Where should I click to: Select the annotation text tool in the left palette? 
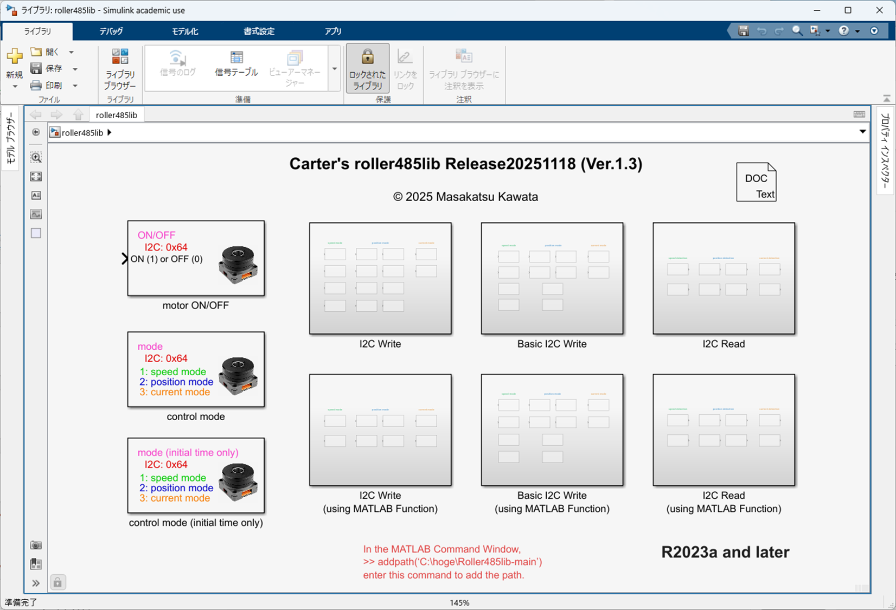(36, 195)
